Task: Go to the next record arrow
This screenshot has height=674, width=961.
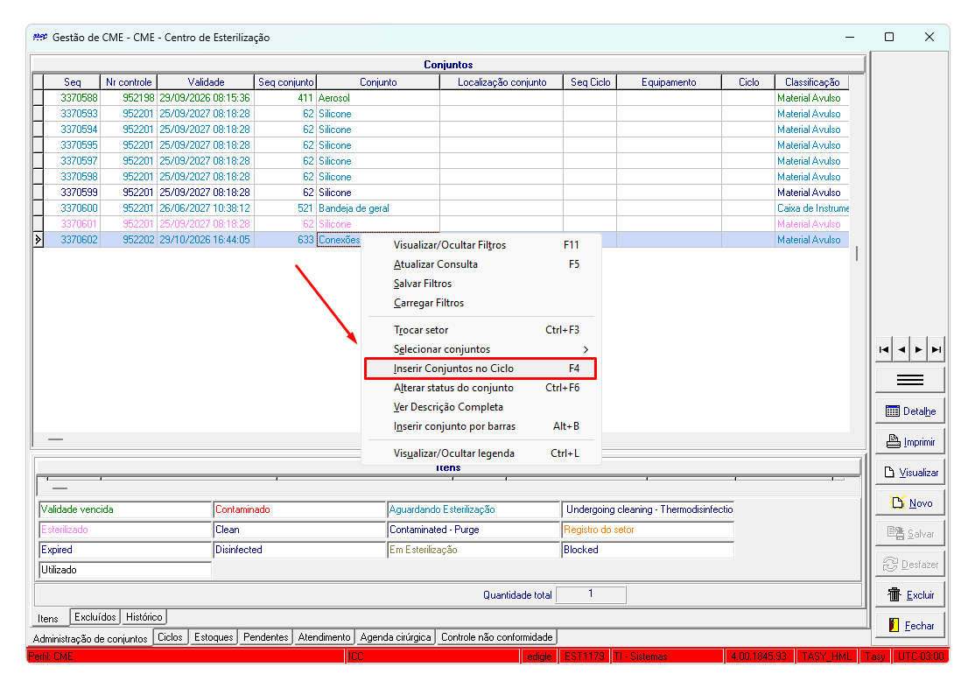Action: point(918,349)
